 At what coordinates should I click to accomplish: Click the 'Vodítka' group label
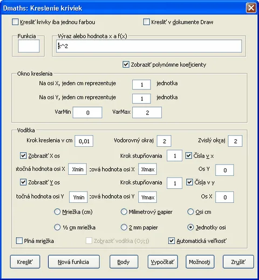pyautogui.click(x=26, y=130)
